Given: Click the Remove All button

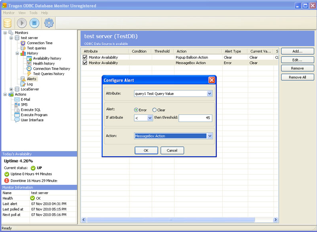Looking at the screenshot, I should (297, 77).
